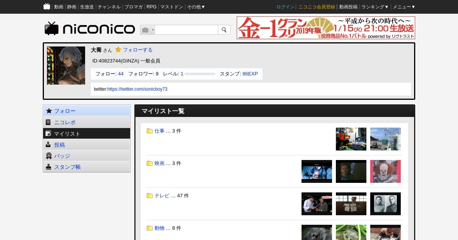458x240 pixels.
Task: Open the 仕事 mylist
Action: (160, 131)
